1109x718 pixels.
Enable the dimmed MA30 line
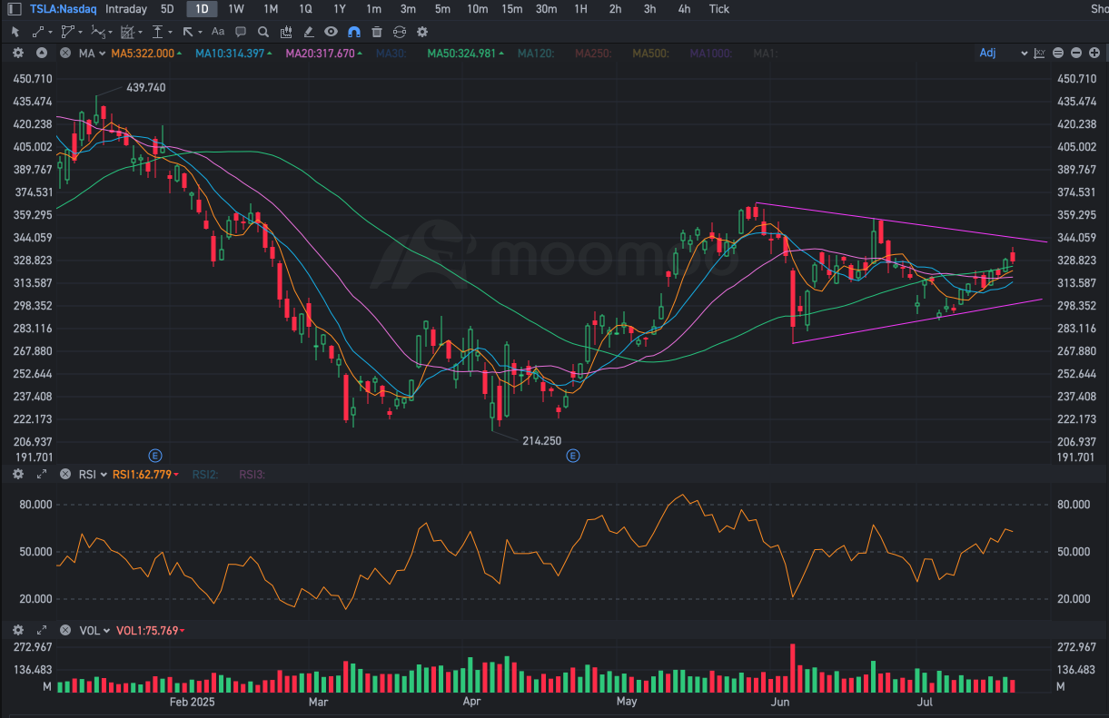point(392,53)
